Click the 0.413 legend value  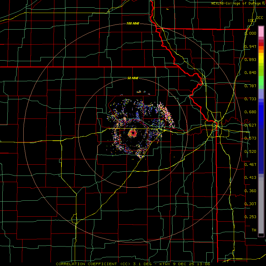(250, 178)
